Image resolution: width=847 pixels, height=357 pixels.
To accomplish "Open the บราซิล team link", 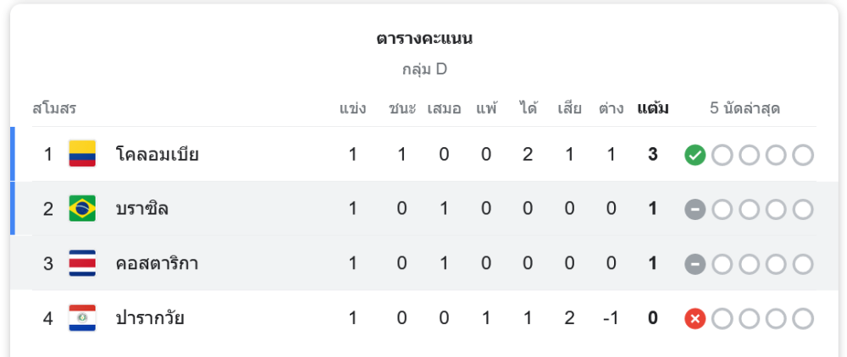I will coord(142,209).
